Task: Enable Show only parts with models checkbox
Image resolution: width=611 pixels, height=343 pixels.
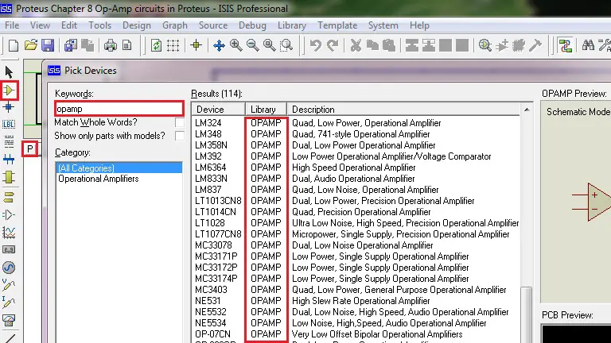Action: 180,136
